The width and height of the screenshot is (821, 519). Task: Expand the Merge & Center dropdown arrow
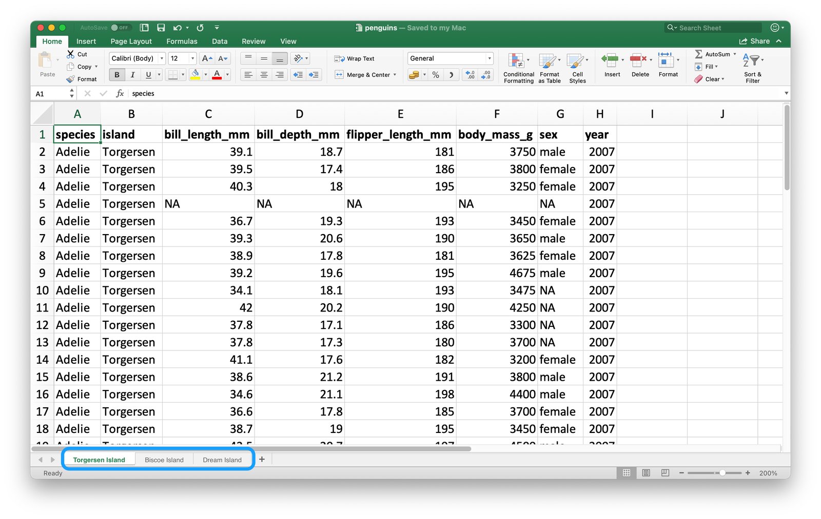(395, 75)
